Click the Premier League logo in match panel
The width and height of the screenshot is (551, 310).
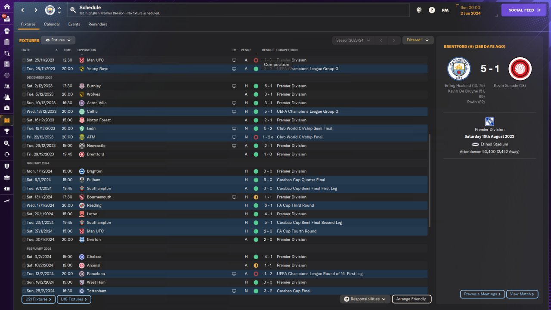coord(489,121)
